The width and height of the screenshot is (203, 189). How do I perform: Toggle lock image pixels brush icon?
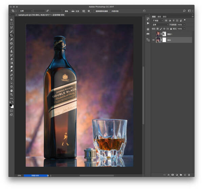coord(161,29)
